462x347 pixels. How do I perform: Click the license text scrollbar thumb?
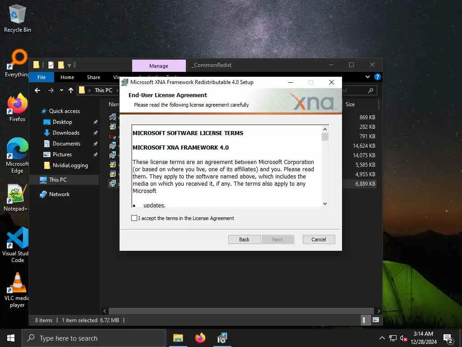[x=325, y=137]
